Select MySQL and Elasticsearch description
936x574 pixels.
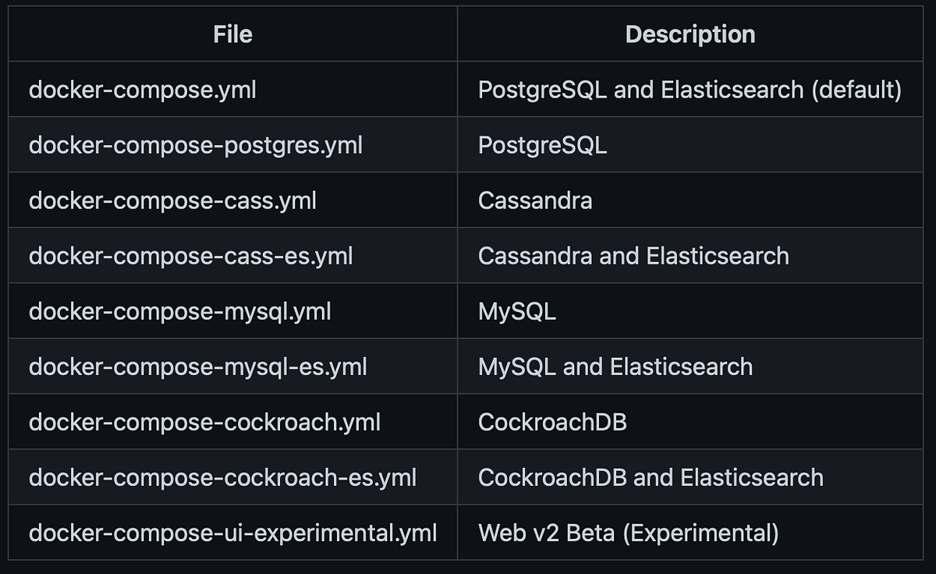pyautogui.click(x=615, y=367)
